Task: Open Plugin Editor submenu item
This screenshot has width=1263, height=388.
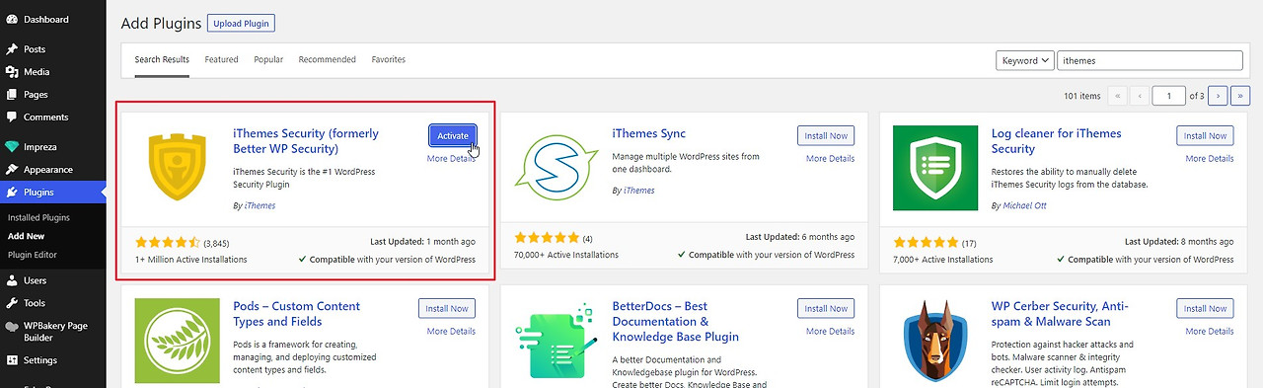Action: point(33,255)
